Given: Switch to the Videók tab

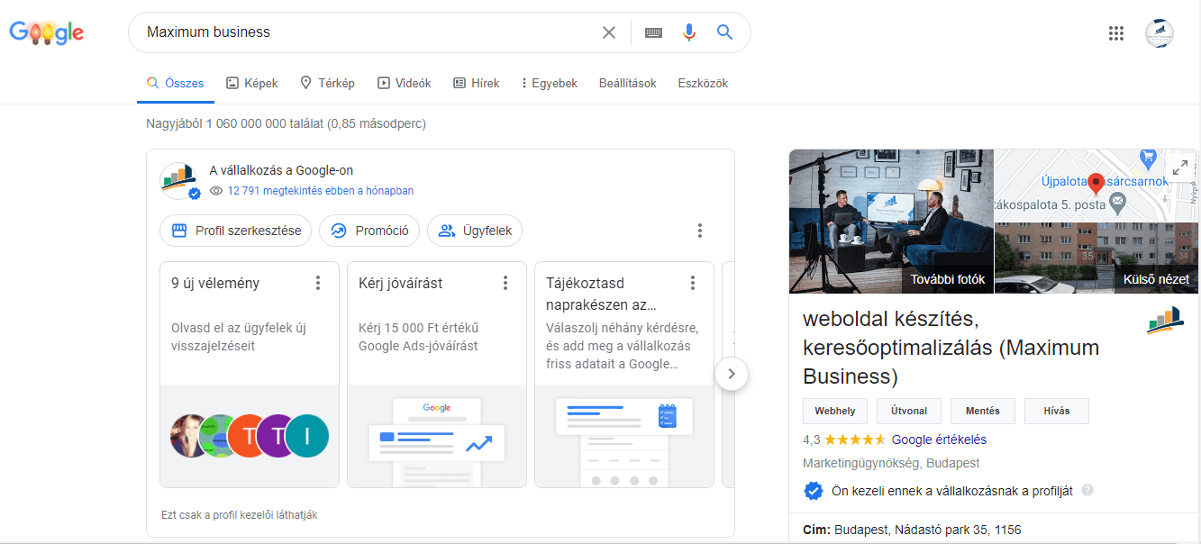Looking at the screenshot, I should coord(405,83).
